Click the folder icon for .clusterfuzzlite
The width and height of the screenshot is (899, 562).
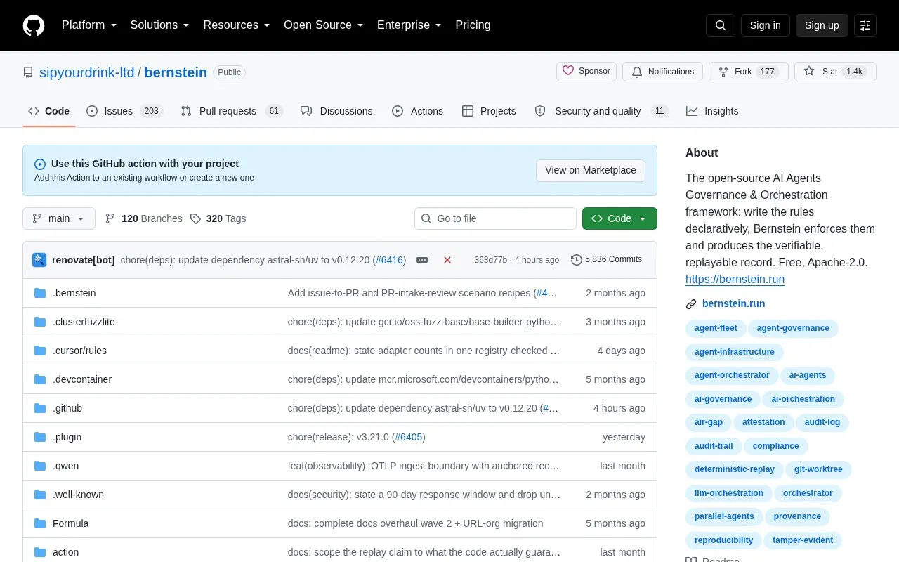40,322
